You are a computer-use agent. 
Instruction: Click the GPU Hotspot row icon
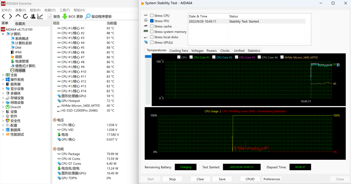pyautogui.click(x=59, y=101)
